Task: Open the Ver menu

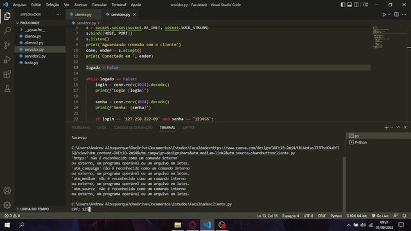Action: 67,4
